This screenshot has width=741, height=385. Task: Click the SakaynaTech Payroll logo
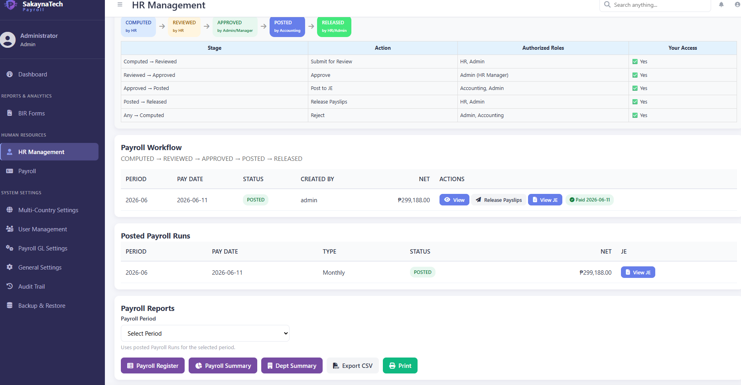[x=34, y=6]
